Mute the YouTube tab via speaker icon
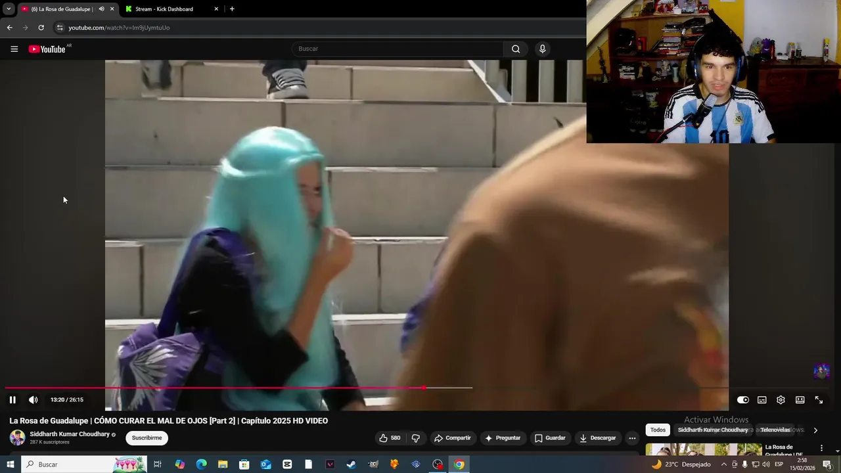This screenshot has width=841, height=473. coord(101,9)
